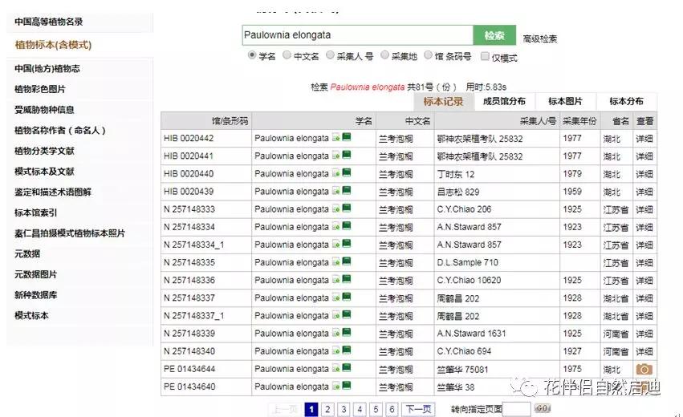Image resolution: width=683 pixels, height=417 pixels.
Task: Switch to the 标本记录 tab
Action: click(443, 101)
